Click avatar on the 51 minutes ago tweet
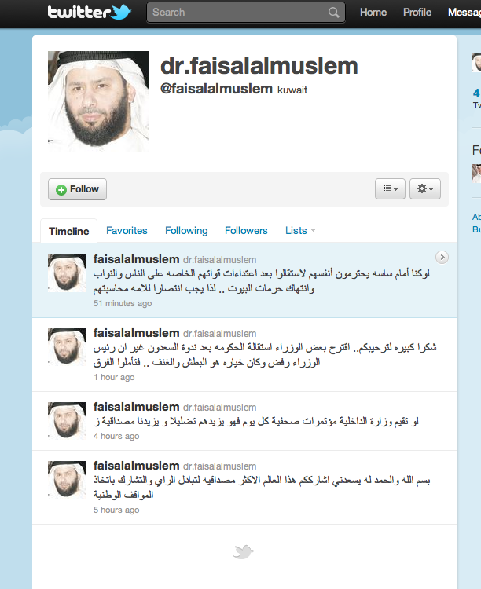 point(67,273)
